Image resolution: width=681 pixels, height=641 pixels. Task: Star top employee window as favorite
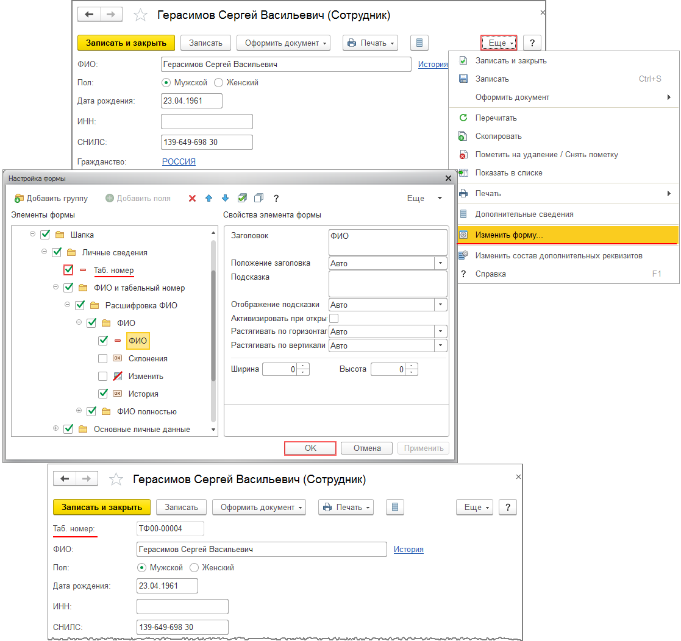click(x=140, y=15)
